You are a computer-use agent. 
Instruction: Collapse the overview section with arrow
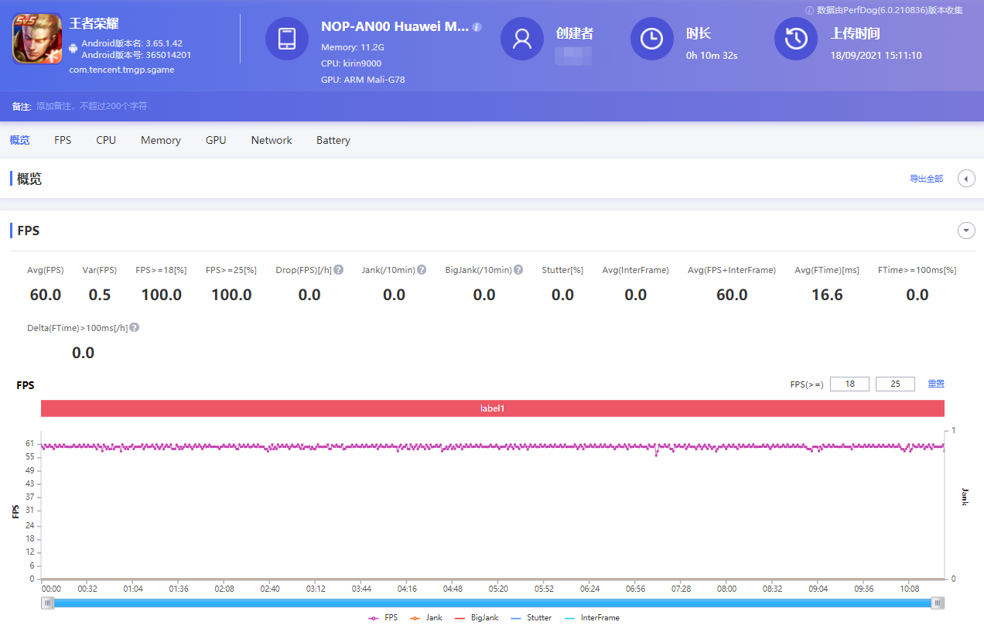(966, 179)
